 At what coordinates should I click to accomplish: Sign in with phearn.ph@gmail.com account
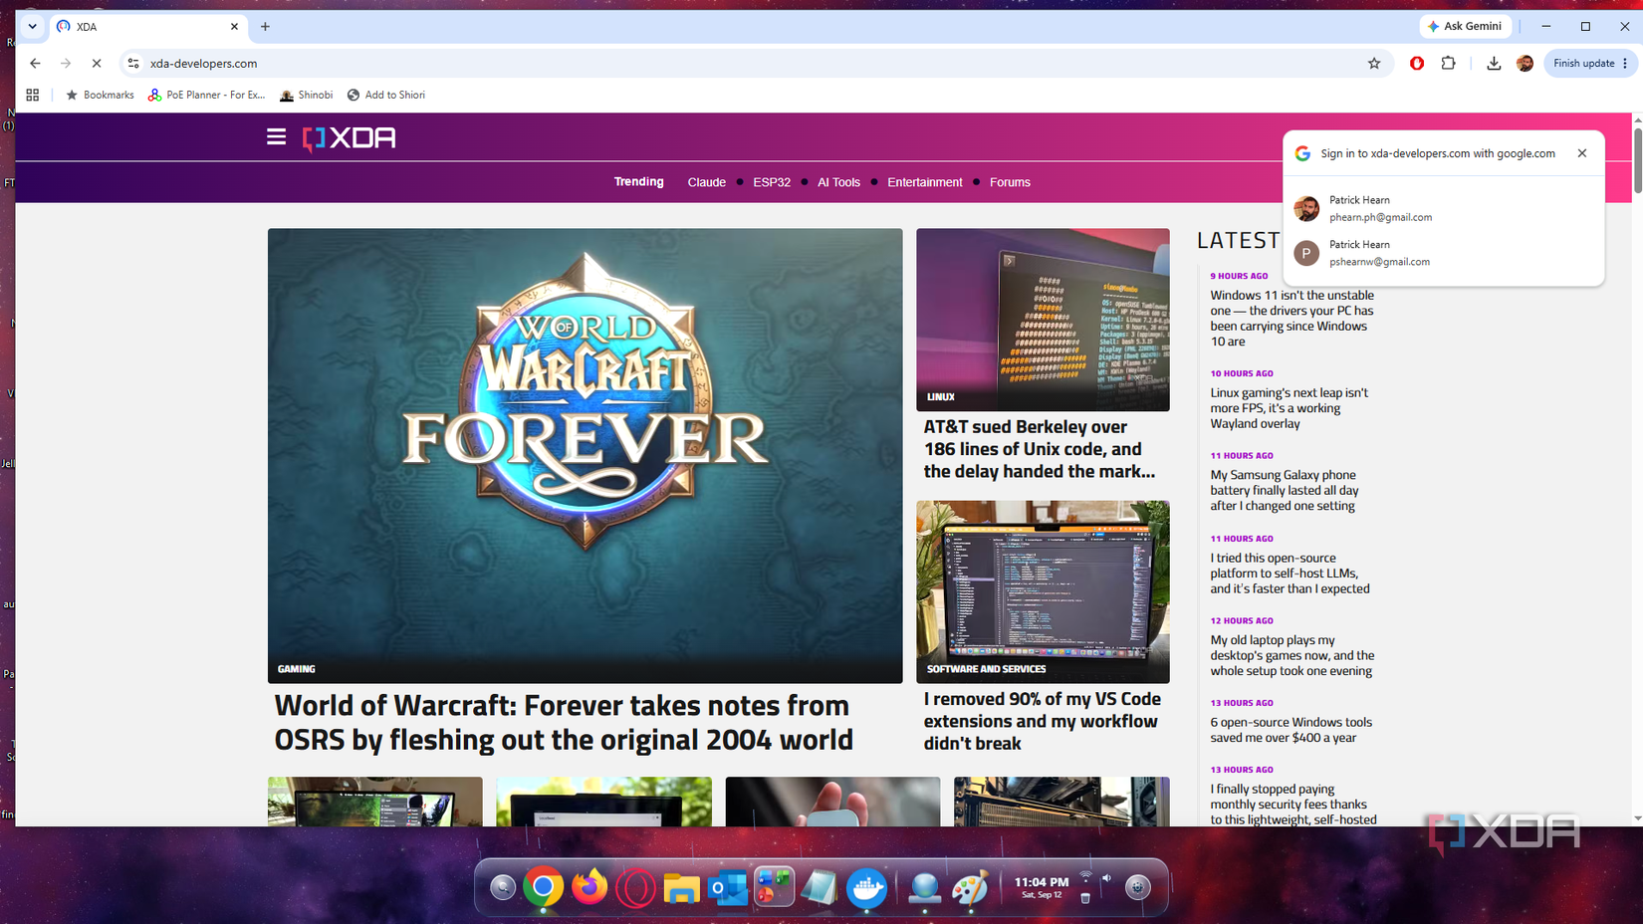click(x=1444, y=208)
